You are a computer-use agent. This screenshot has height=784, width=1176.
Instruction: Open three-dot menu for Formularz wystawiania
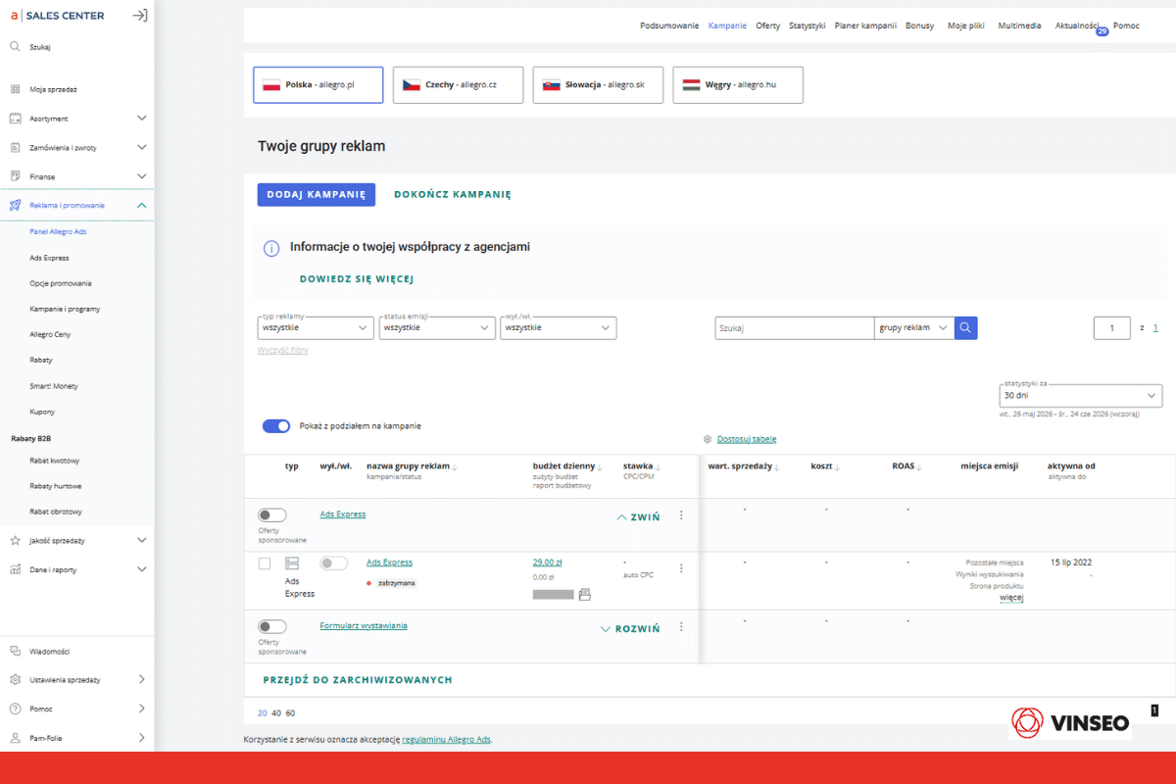681,627
